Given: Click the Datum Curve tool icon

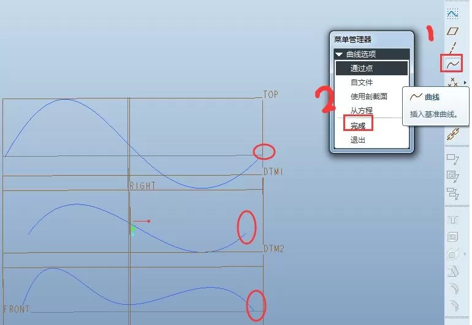Looking at the screenshot, I should tap(453, 64).
